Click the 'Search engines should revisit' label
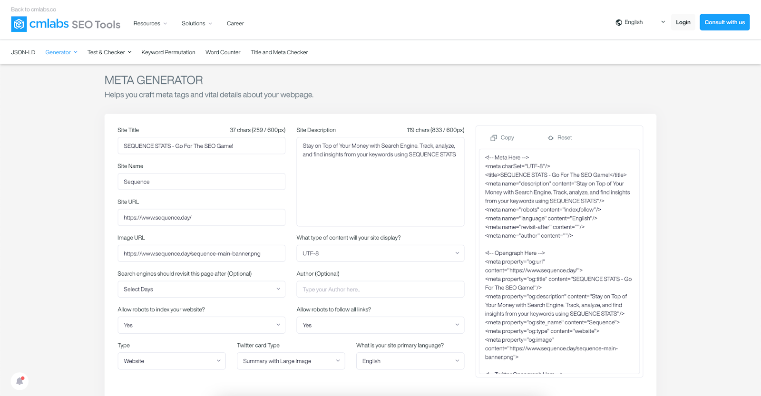Viewport: 761px width, 396px height. point(185,274)
